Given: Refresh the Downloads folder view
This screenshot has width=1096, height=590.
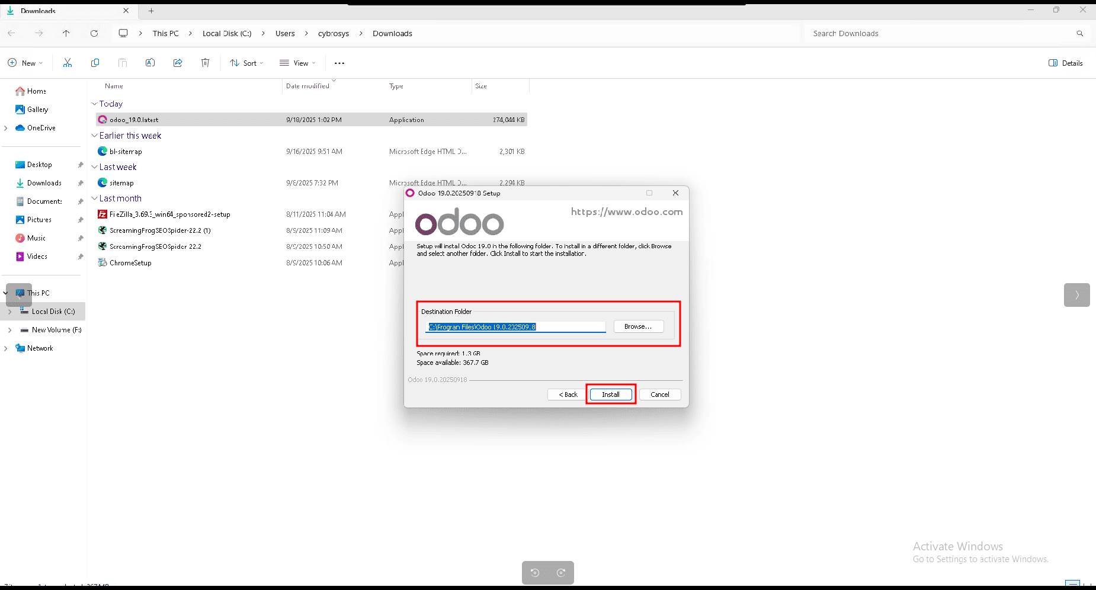Looking at the screenshot, I should (x=94, y=33).
